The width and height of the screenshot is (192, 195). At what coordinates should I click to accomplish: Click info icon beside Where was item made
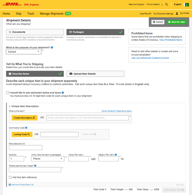pos(35,166)
